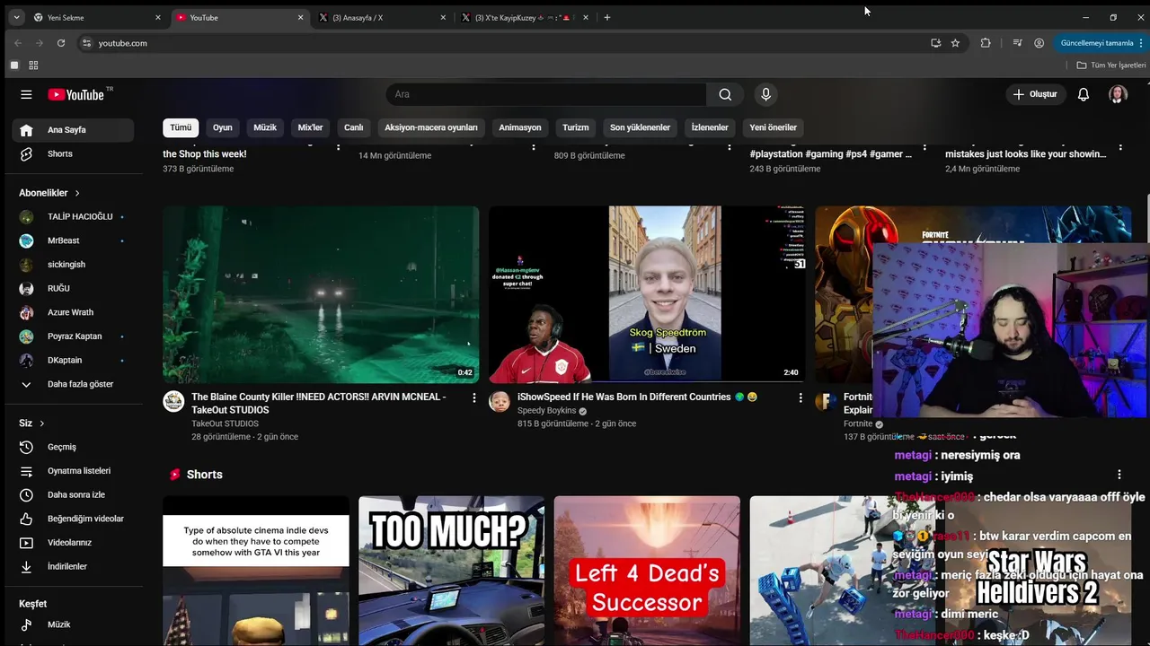
Task: Open more options for Blaine County video
Action: pyautogui.click(x=474, y=397)
